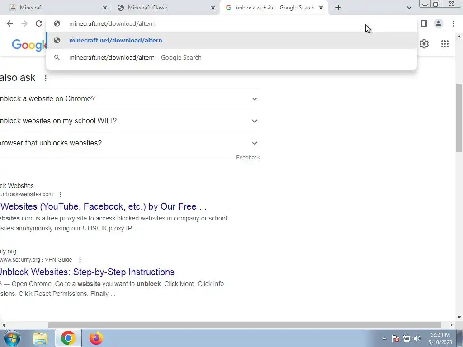463x347 pixels.
Task: Open the Action Center flag icon
Action: point(396,338)
